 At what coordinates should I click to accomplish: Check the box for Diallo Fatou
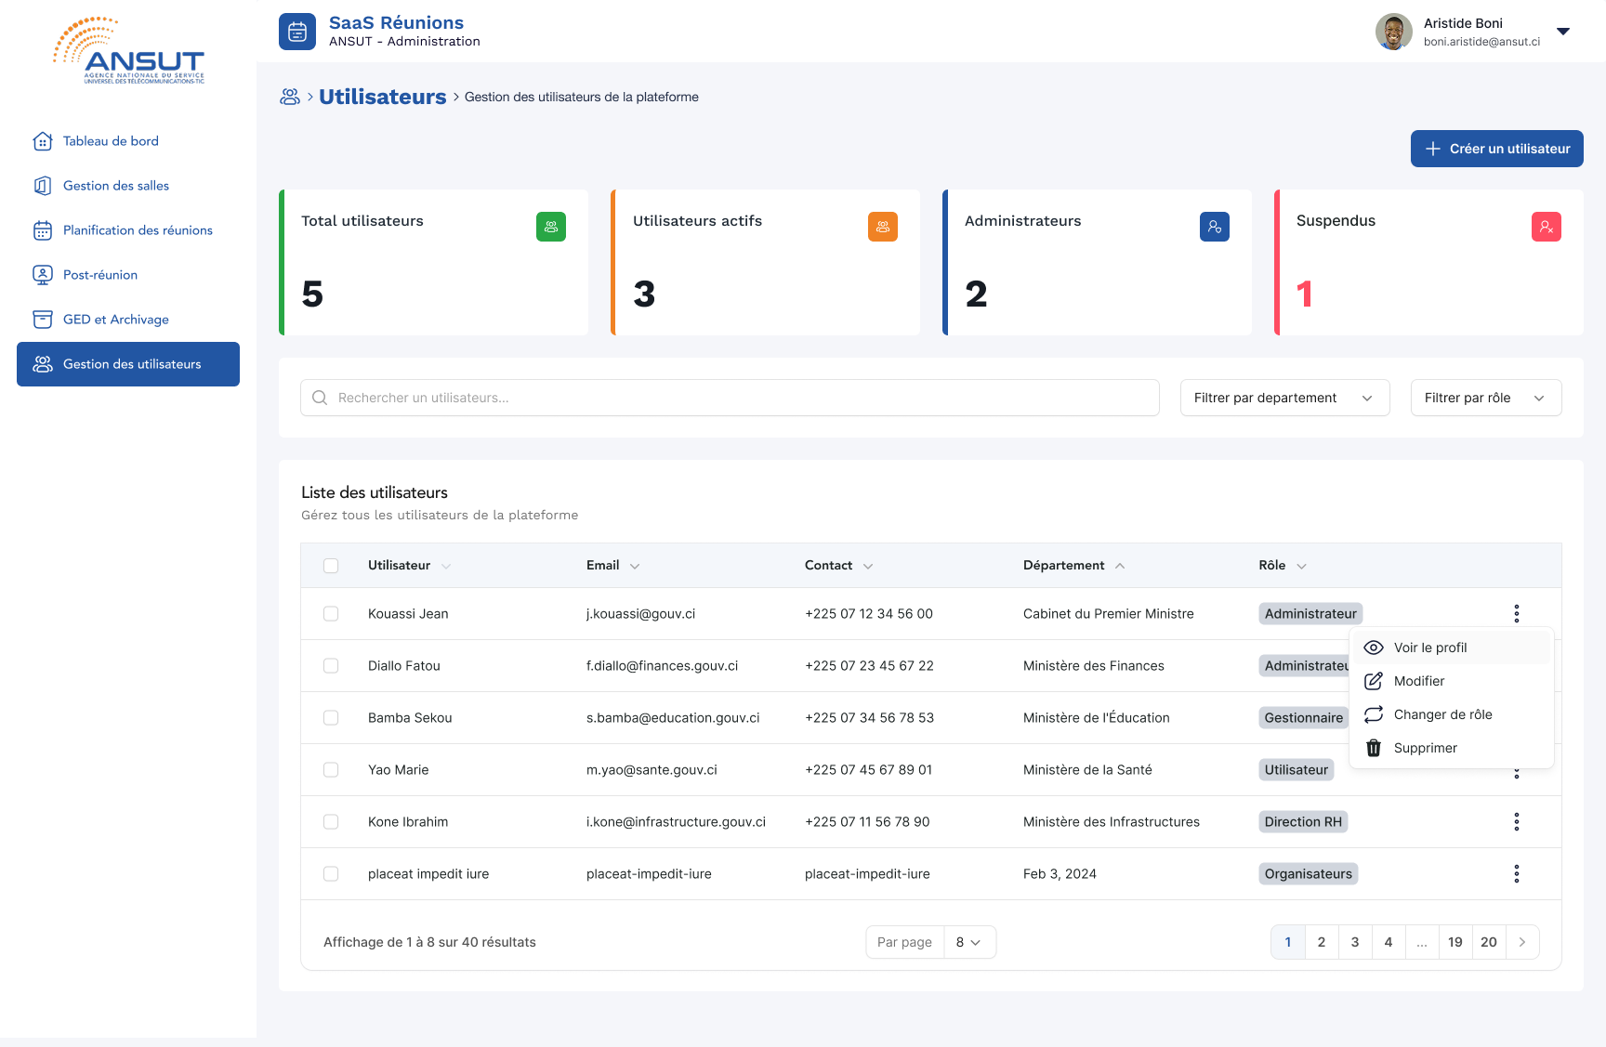pos(331,666)
